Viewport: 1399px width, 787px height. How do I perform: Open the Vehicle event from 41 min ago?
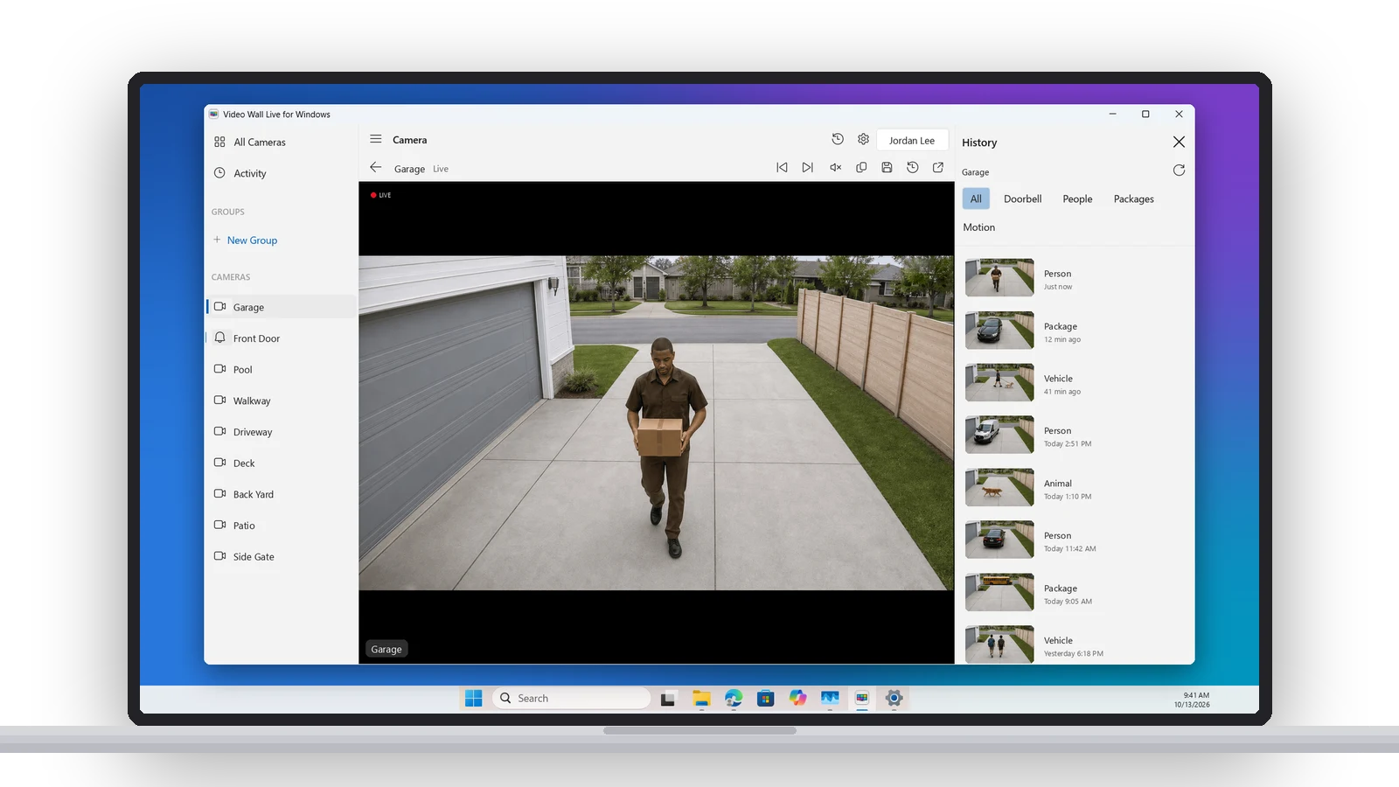1075,383
